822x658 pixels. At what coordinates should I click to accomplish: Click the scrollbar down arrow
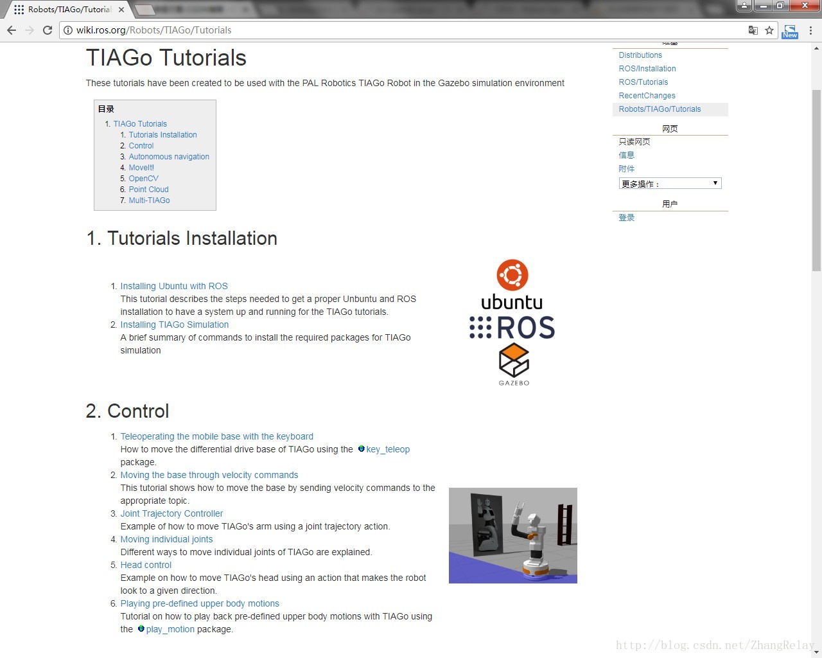pyautogui.click(x=816, y=652)
